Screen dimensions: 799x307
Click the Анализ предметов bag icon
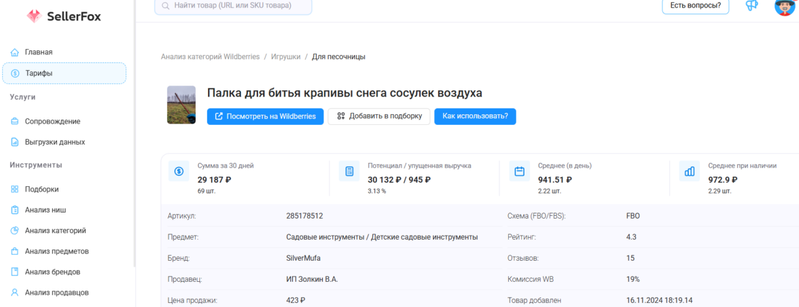14,251
